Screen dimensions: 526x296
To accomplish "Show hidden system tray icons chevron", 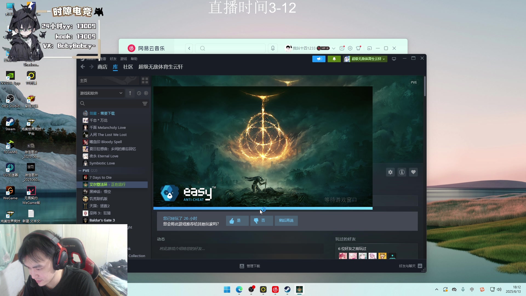I will 437,290.
